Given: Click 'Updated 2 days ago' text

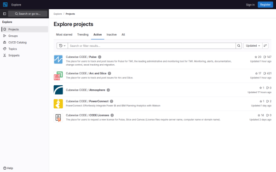Looking at the screenshot, I should (x=260, y=120).
